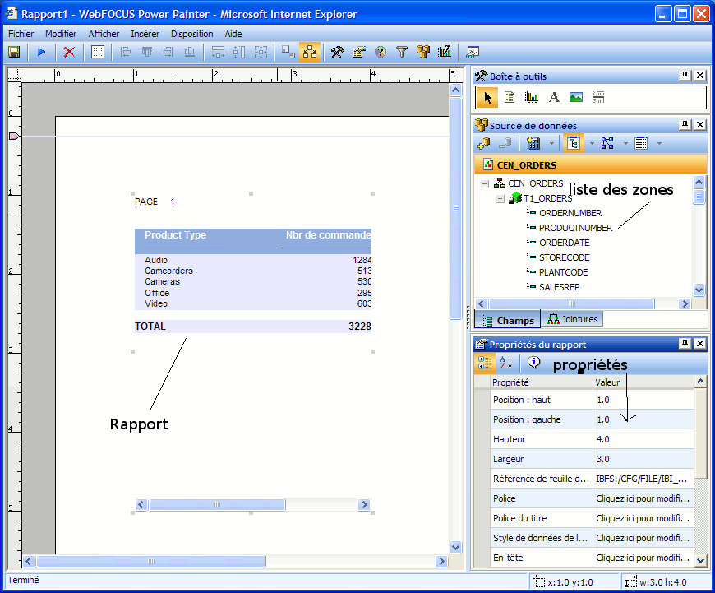Screen dimensions: 715x593
Task: Switch to the Champs tab
Action: [508, 320]
